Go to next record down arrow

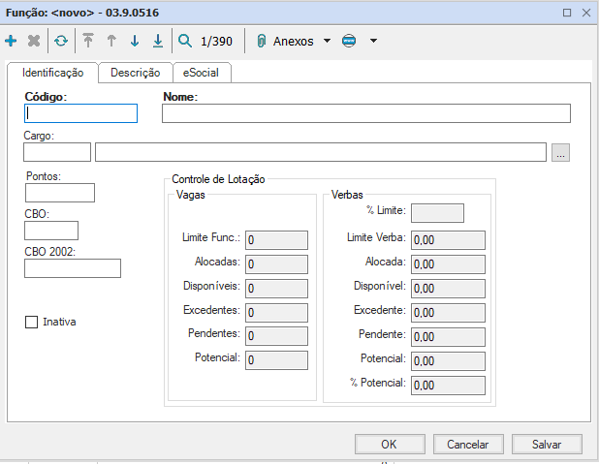click(135, 42)
